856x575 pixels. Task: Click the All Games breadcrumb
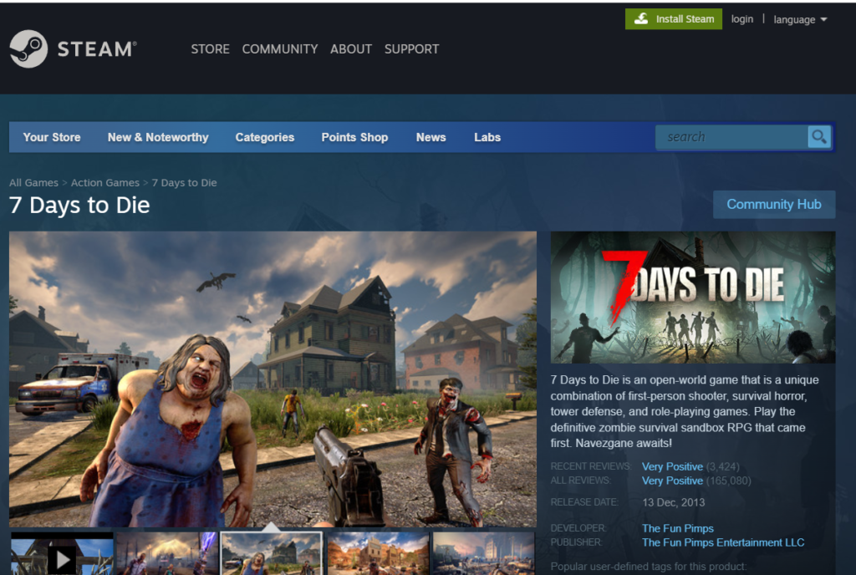pyautogui.click(x=33, y=183)
